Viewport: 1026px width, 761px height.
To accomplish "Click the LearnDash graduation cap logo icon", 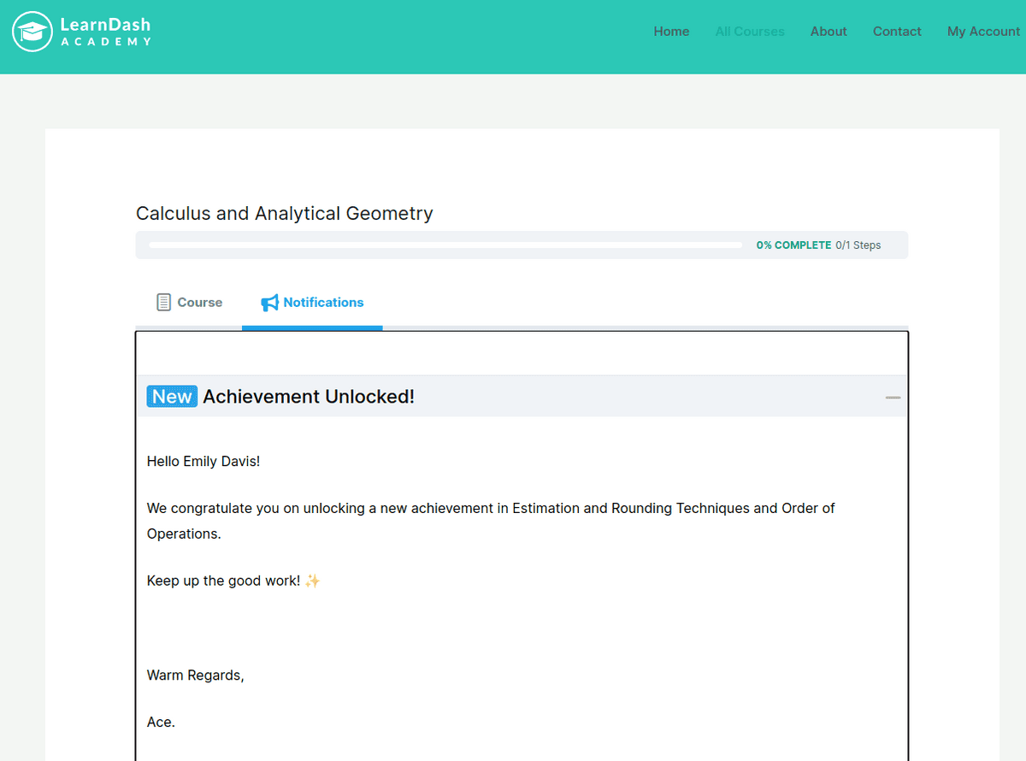I will [32, 32].
